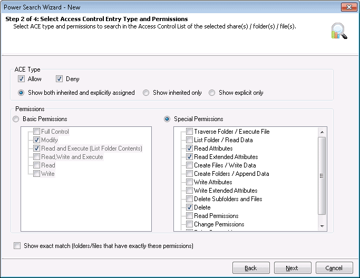Cancel the Power Search Wizard
This screenshot has width=360, height=278.
click(x=334, y=268)
